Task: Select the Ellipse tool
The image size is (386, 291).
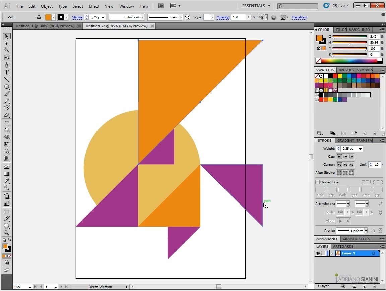Action: click(x=7, y=87)
